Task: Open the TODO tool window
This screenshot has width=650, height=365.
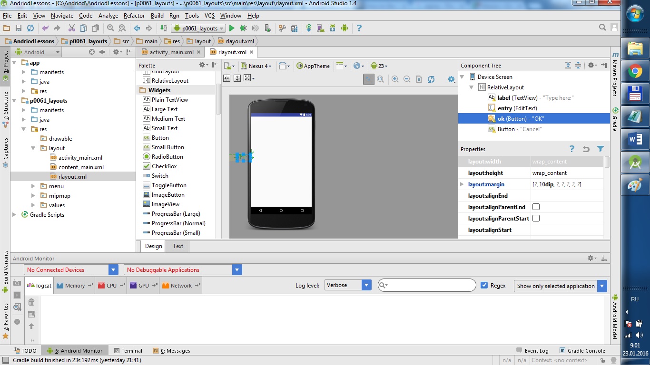Action: (x=25, y=351)
